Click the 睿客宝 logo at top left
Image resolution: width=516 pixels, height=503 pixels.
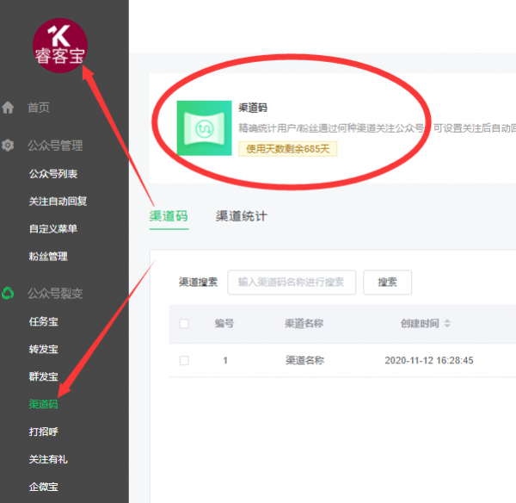coord(60,44)
